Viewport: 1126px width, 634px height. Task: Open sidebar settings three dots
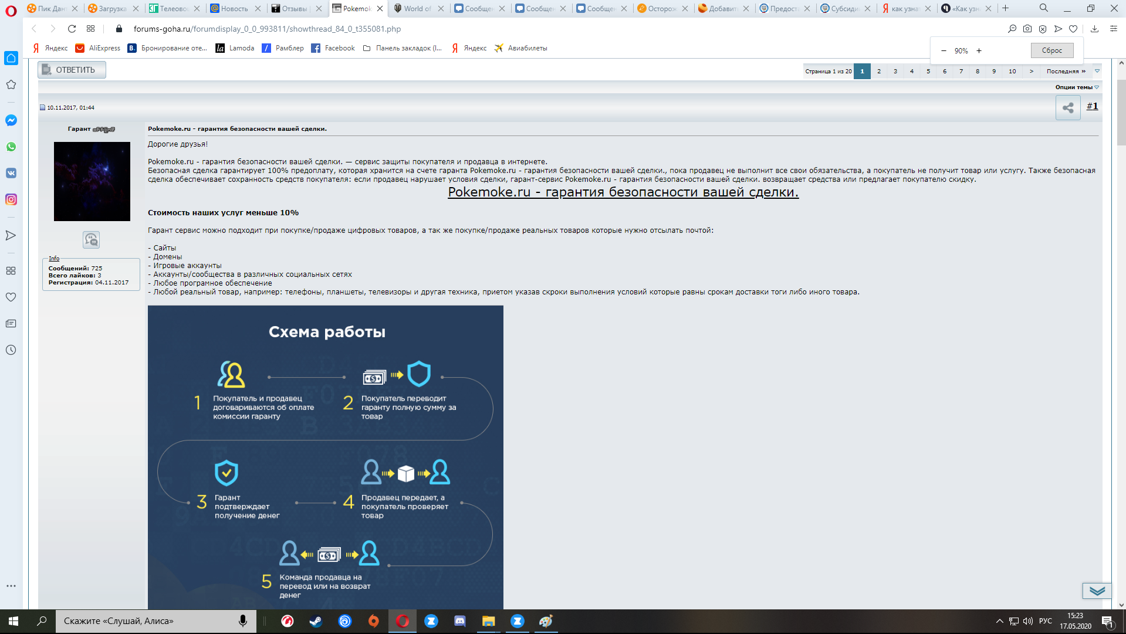coord(11,586)
